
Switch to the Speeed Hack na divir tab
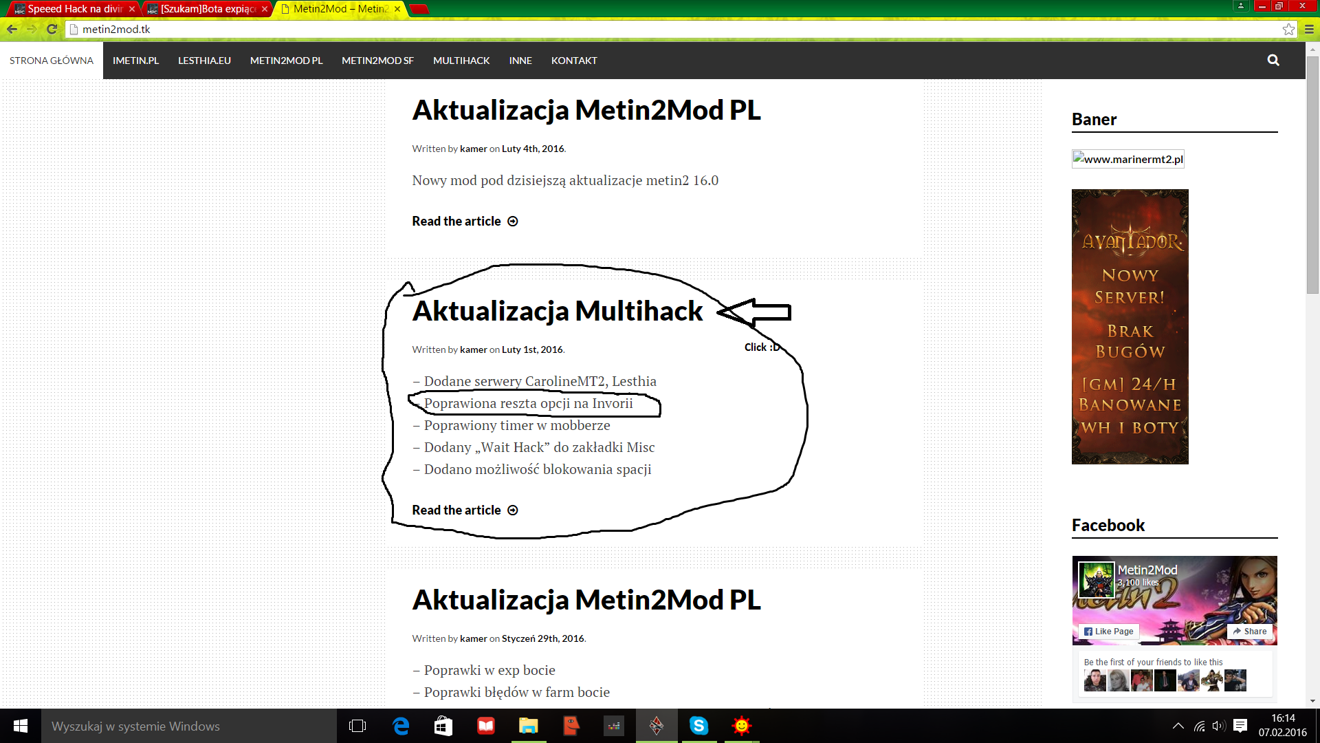click(x=74, y=9)
